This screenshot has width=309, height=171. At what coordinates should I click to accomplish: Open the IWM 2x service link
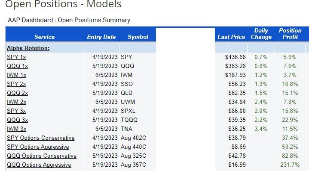17,102
